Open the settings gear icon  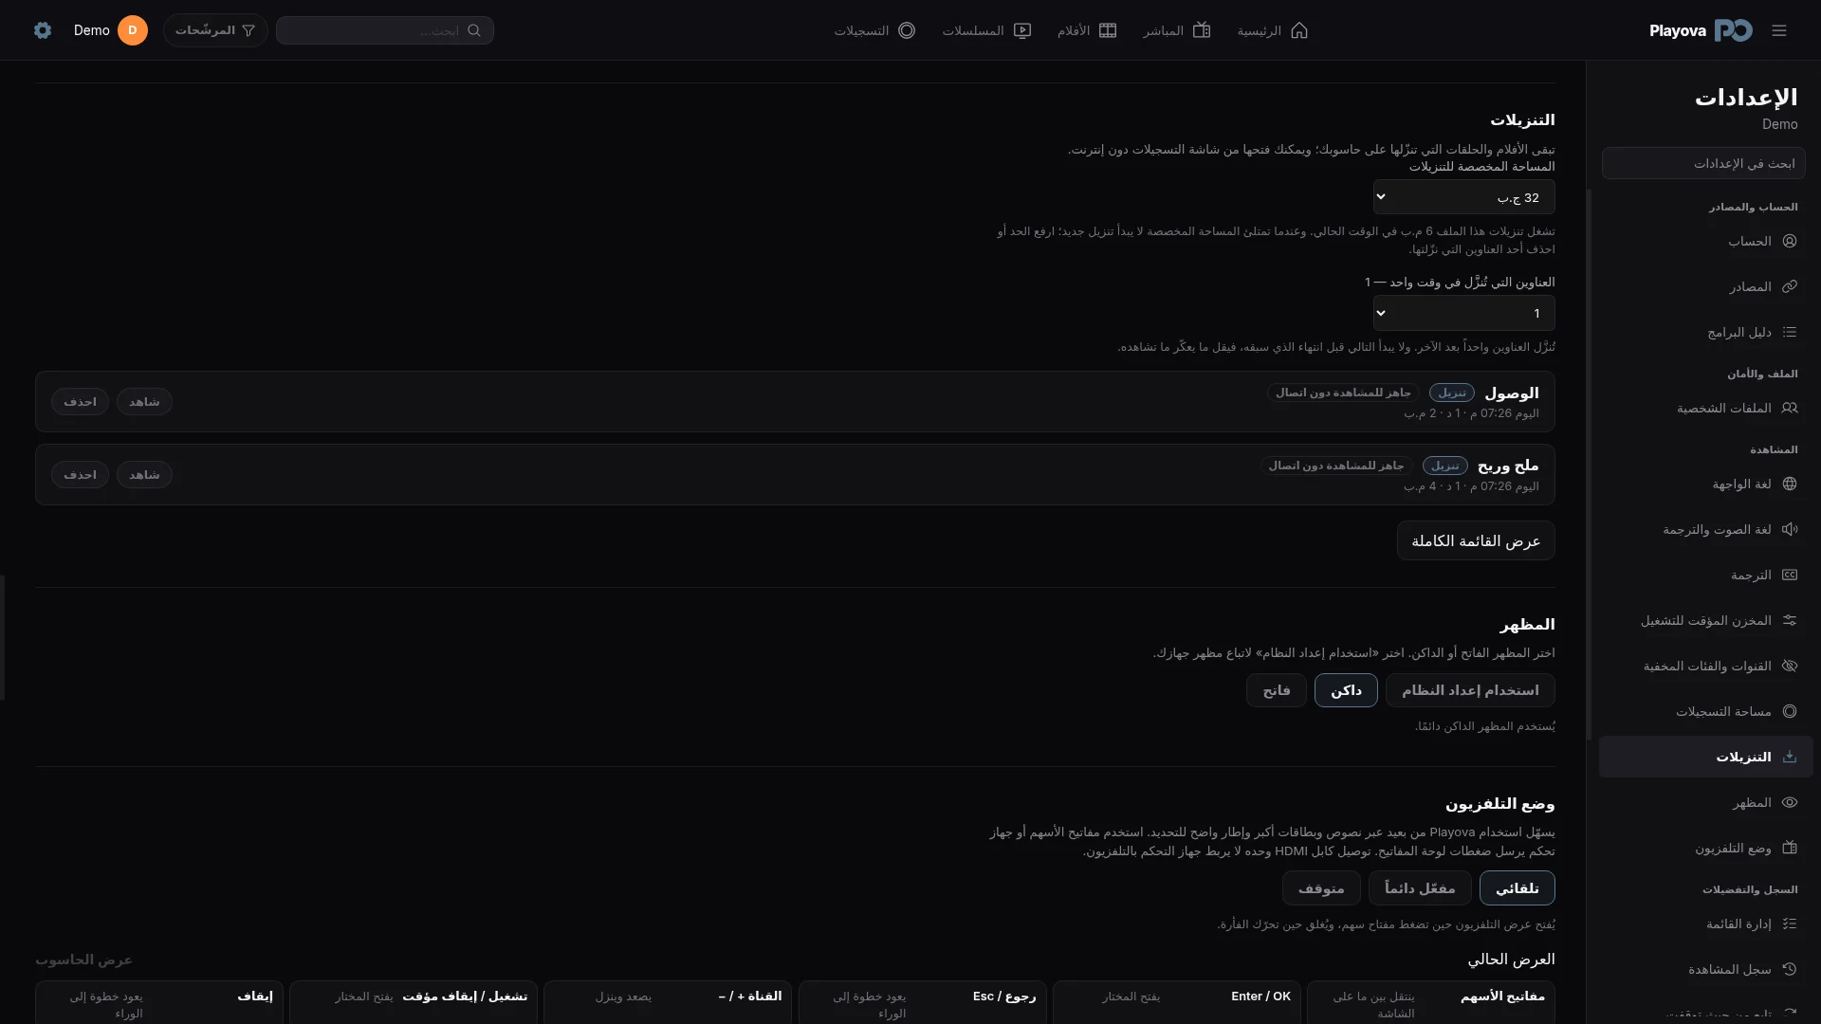42,30
